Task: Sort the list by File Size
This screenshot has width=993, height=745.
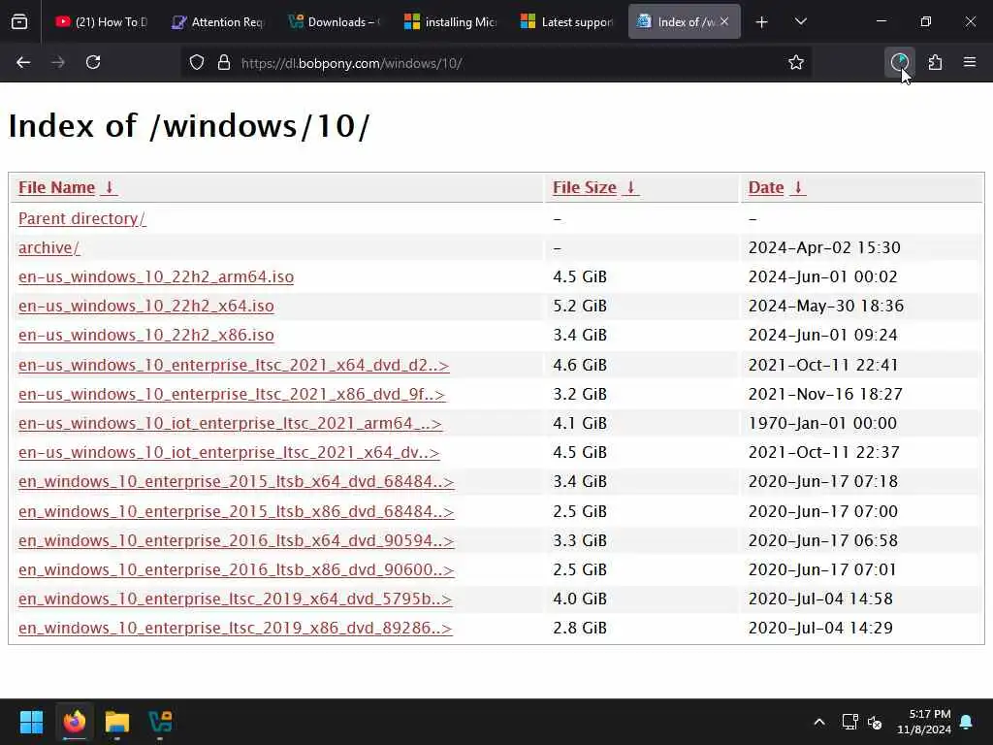Action: [585, 187]
